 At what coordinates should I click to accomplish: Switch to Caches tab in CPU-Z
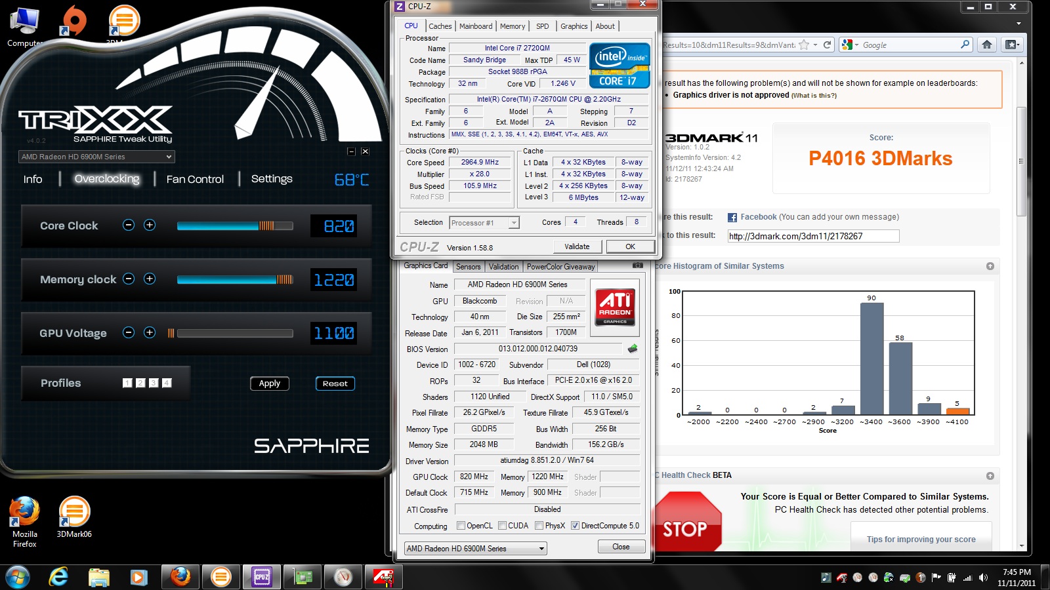(440, 26)
